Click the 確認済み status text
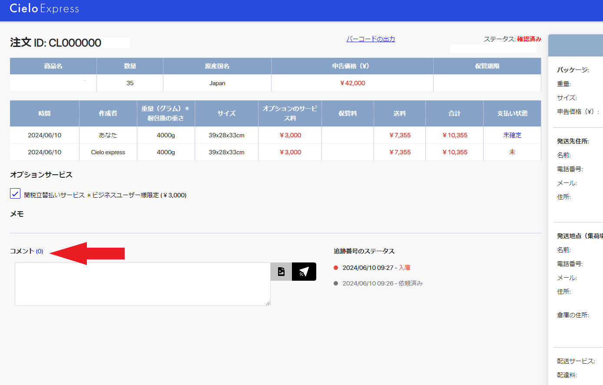This screenshot has width=603, height=385. (529, 39)
